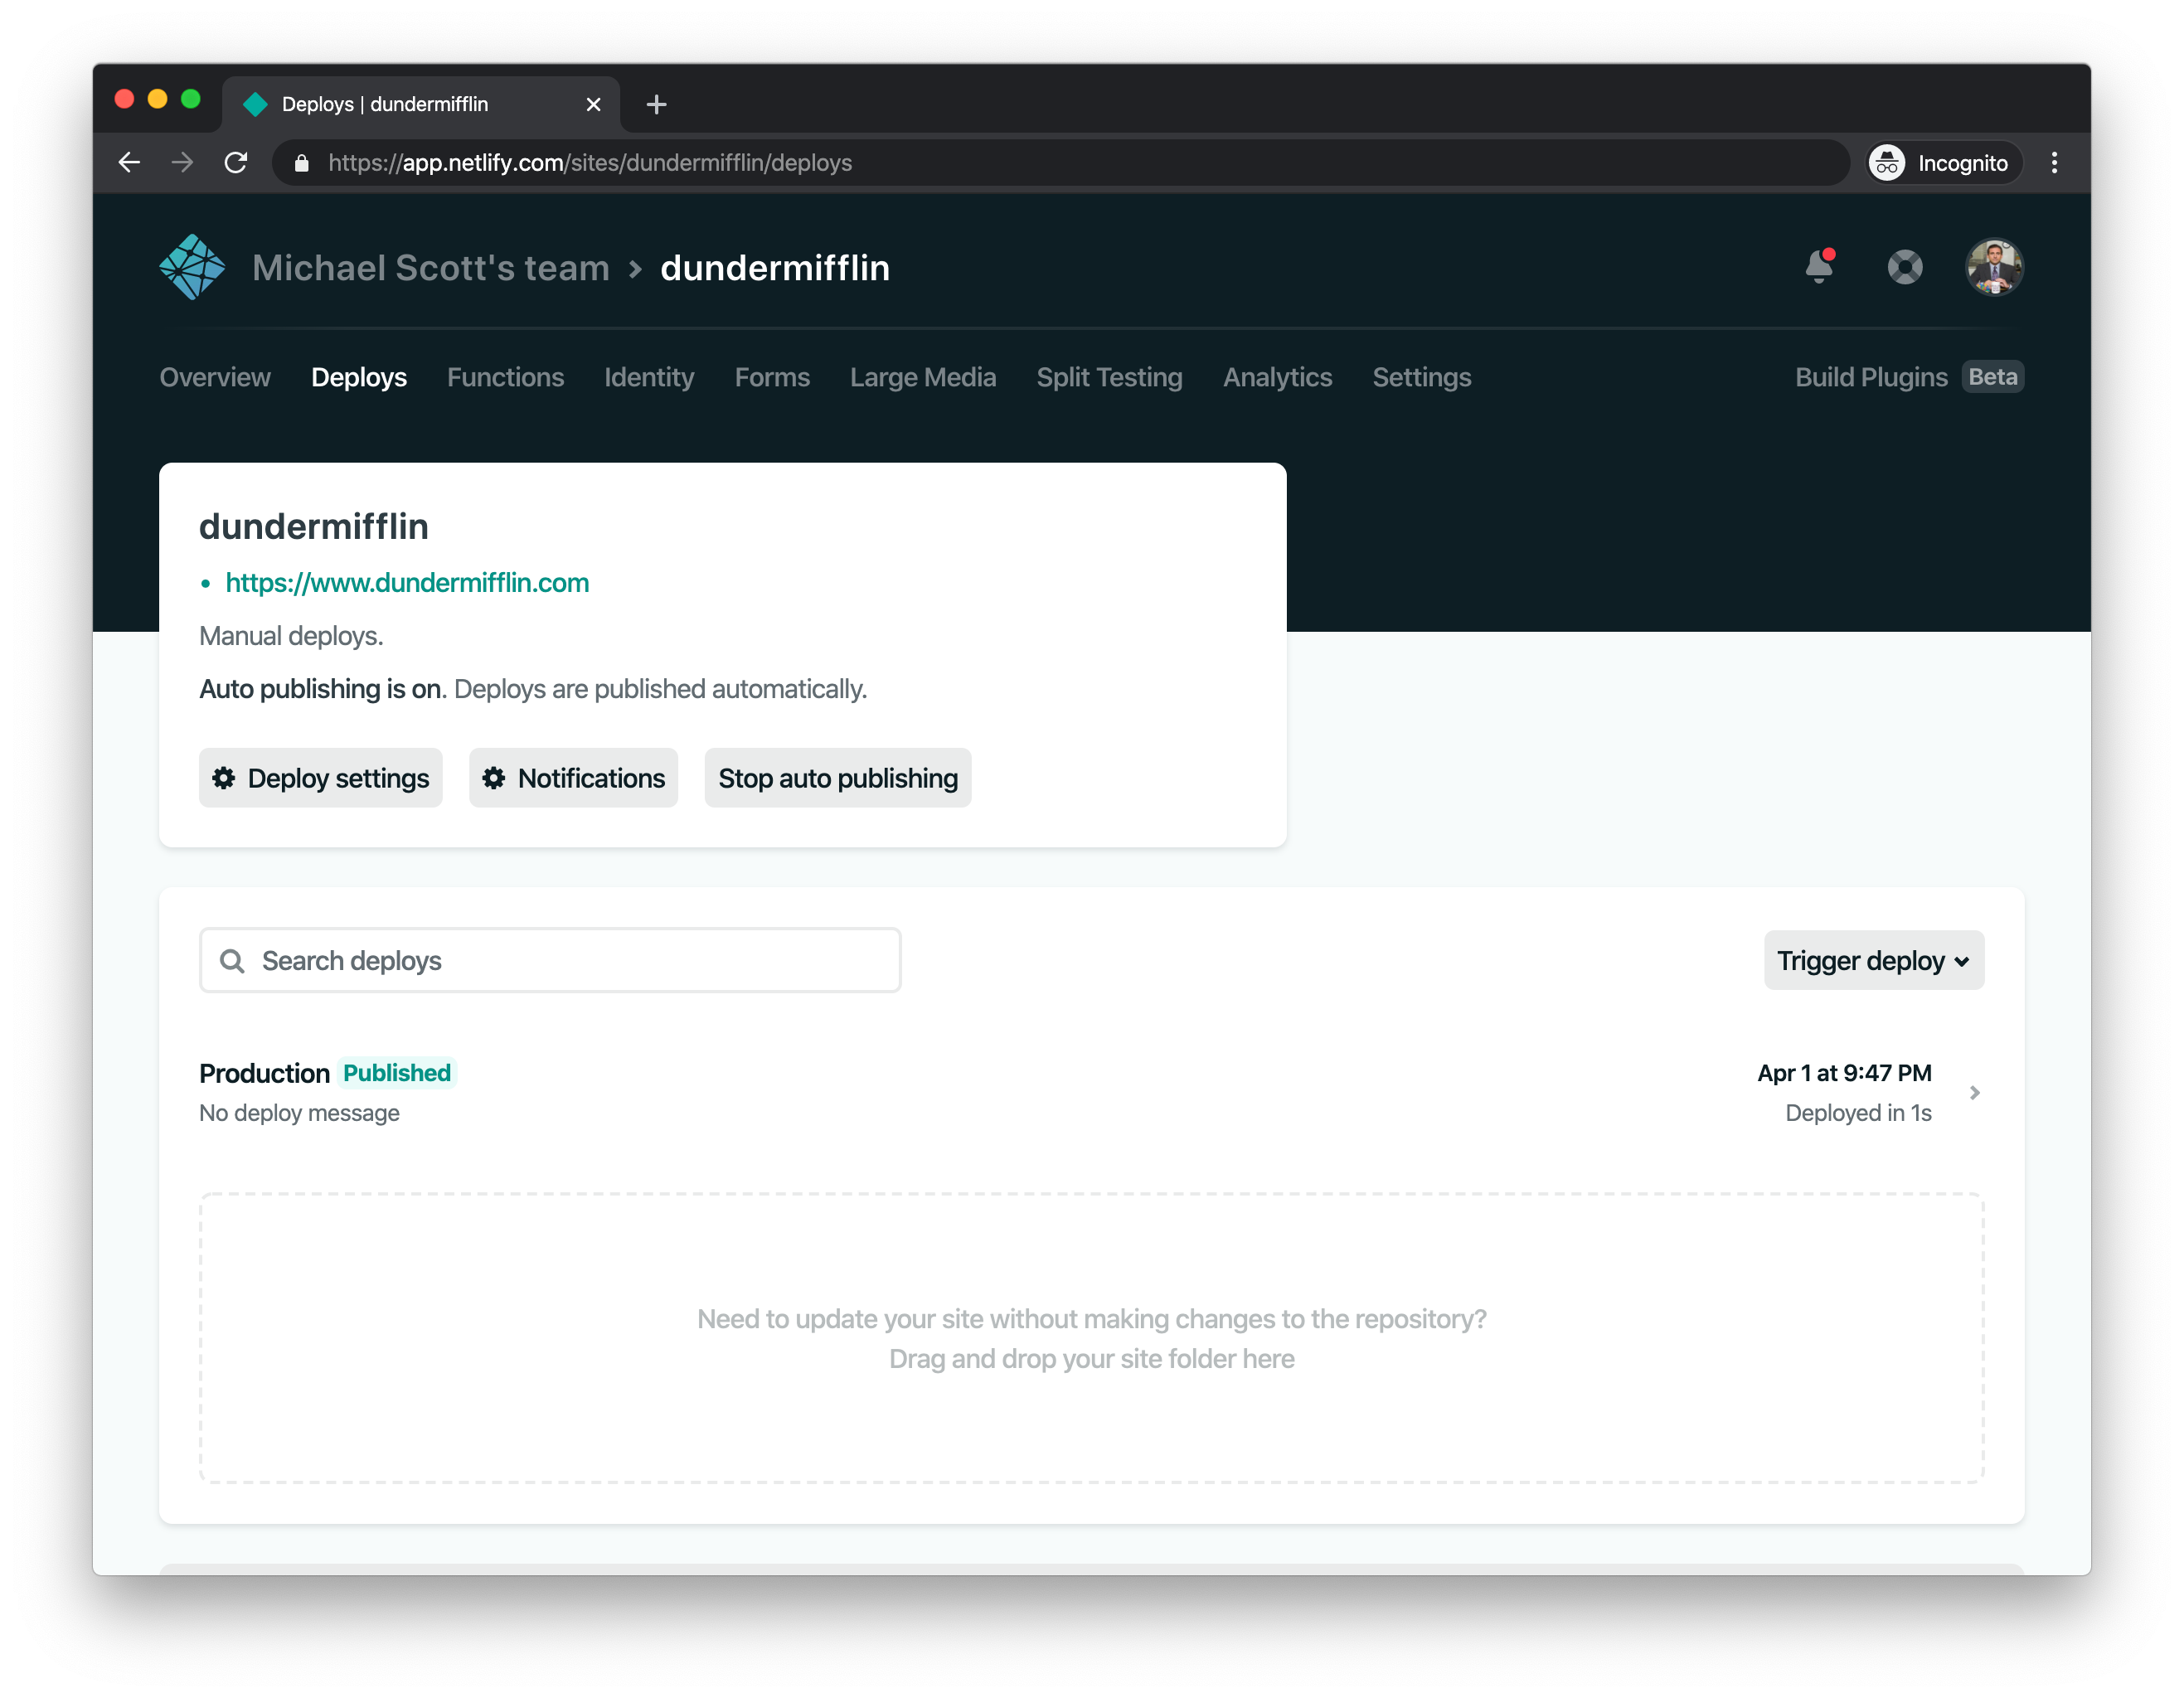Viewport: 2184px width, 1698px height.
Task: Expand the Trigger deploy dropdown
Action: coord(1873,961)
